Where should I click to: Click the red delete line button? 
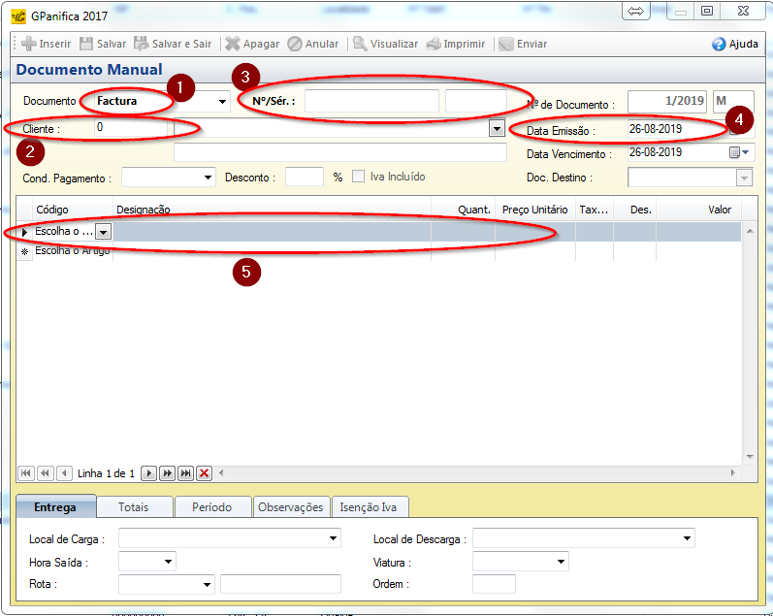coord(204,473)
